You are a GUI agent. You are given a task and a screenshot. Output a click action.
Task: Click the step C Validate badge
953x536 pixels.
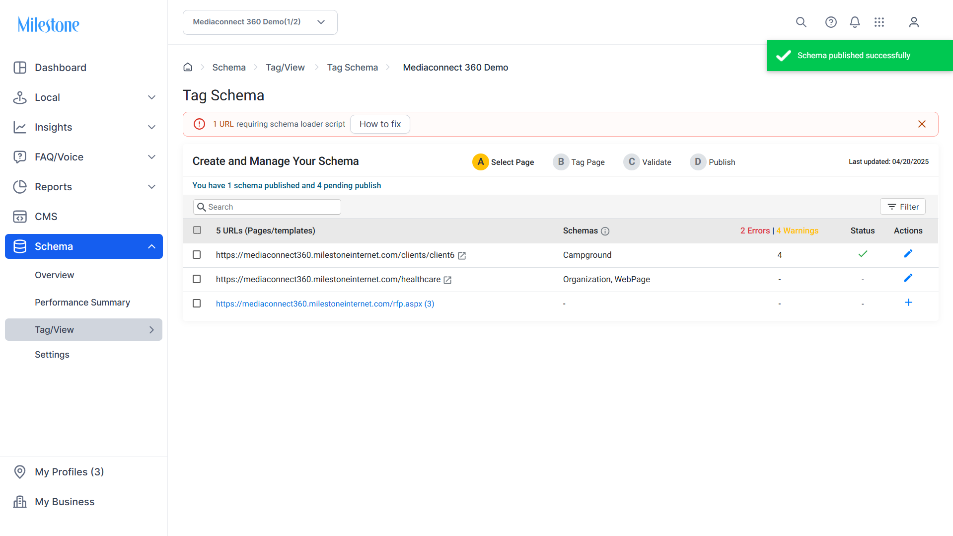coord(632,162)
